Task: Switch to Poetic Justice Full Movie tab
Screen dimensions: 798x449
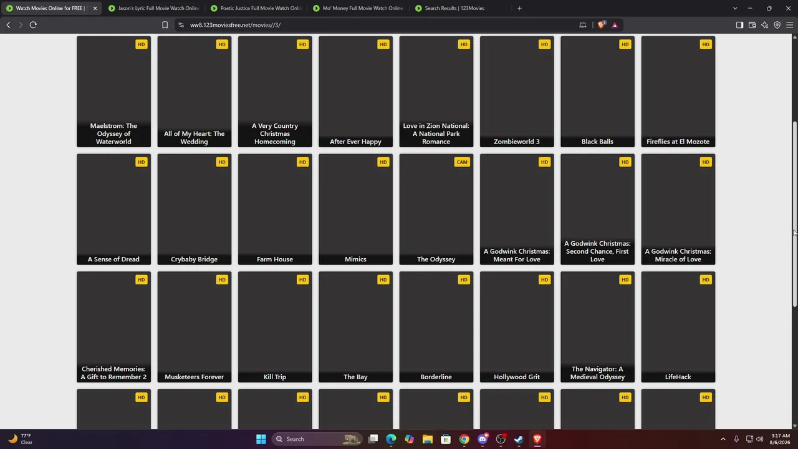Action: click(x=256, y=8)
